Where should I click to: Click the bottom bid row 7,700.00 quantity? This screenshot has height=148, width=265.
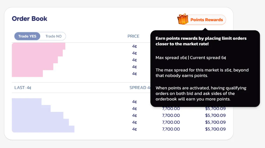click(171, 129)
